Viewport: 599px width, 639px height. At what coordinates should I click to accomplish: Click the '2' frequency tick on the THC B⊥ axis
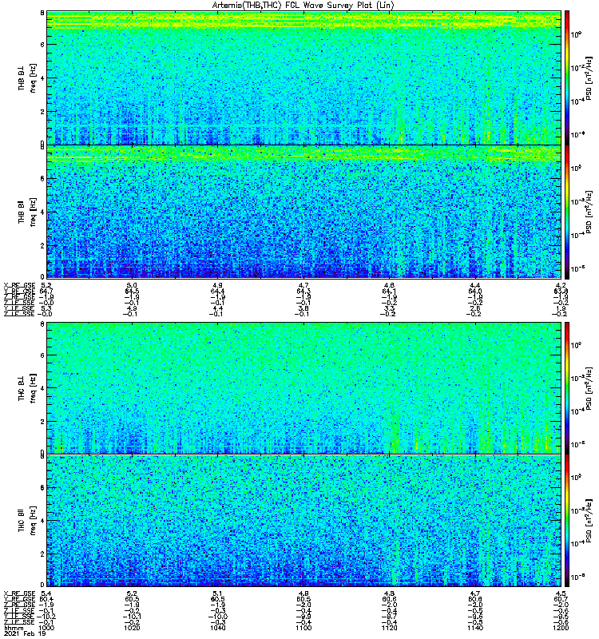(x=42, y=422)
